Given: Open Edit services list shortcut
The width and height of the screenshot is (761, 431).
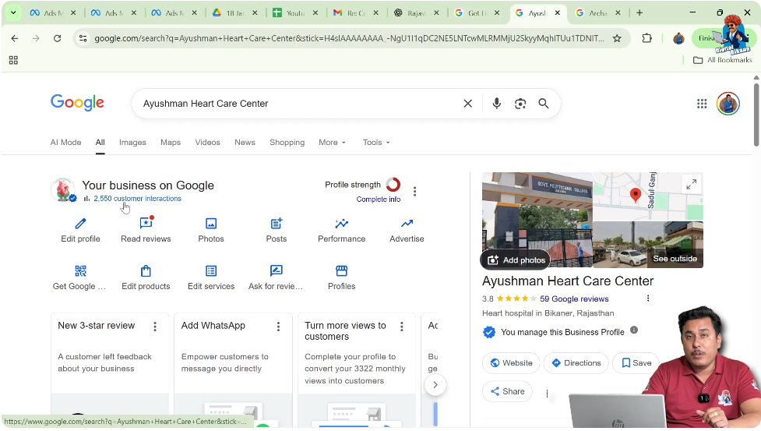Looking at the screenshot, I should point(211,277).
